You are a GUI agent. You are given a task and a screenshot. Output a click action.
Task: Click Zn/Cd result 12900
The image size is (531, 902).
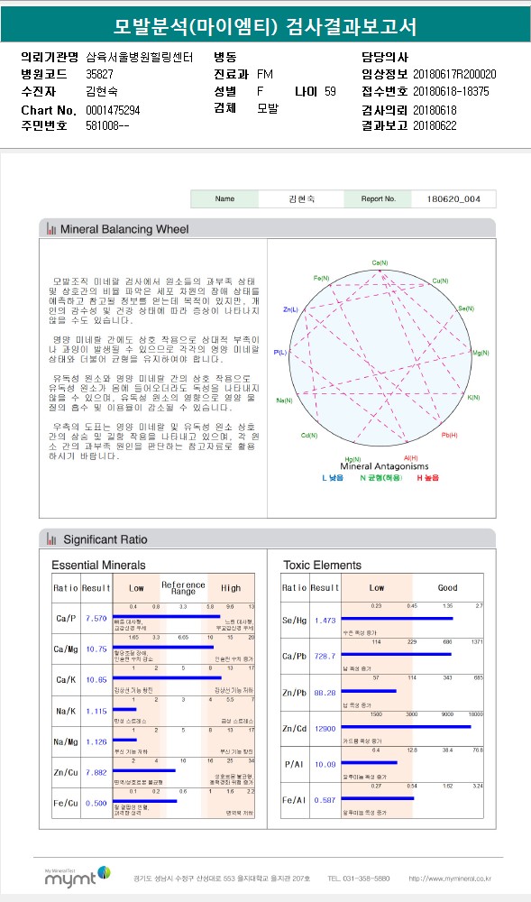(x=325, y=729)
